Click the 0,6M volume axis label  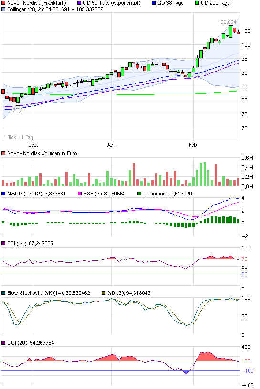(248, 158)
